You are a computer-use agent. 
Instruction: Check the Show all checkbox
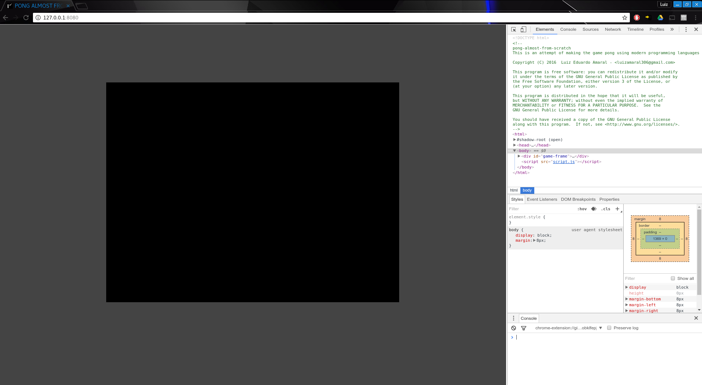pos(673,278)
